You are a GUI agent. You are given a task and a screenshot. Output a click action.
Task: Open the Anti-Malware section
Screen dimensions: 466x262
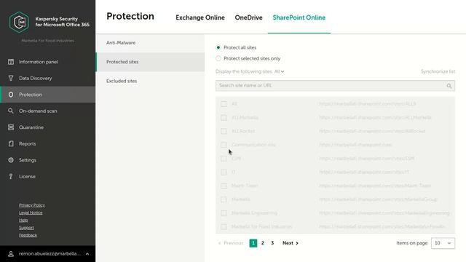tap(150, 43)
